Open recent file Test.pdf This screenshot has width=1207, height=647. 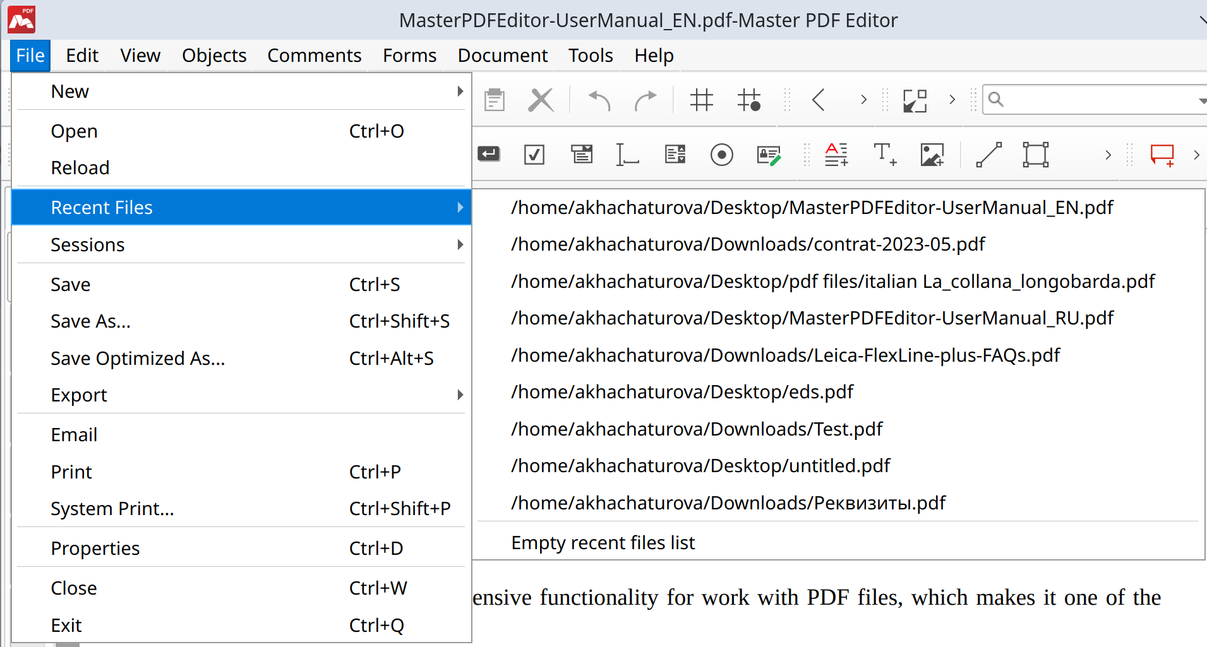(838, 429)
